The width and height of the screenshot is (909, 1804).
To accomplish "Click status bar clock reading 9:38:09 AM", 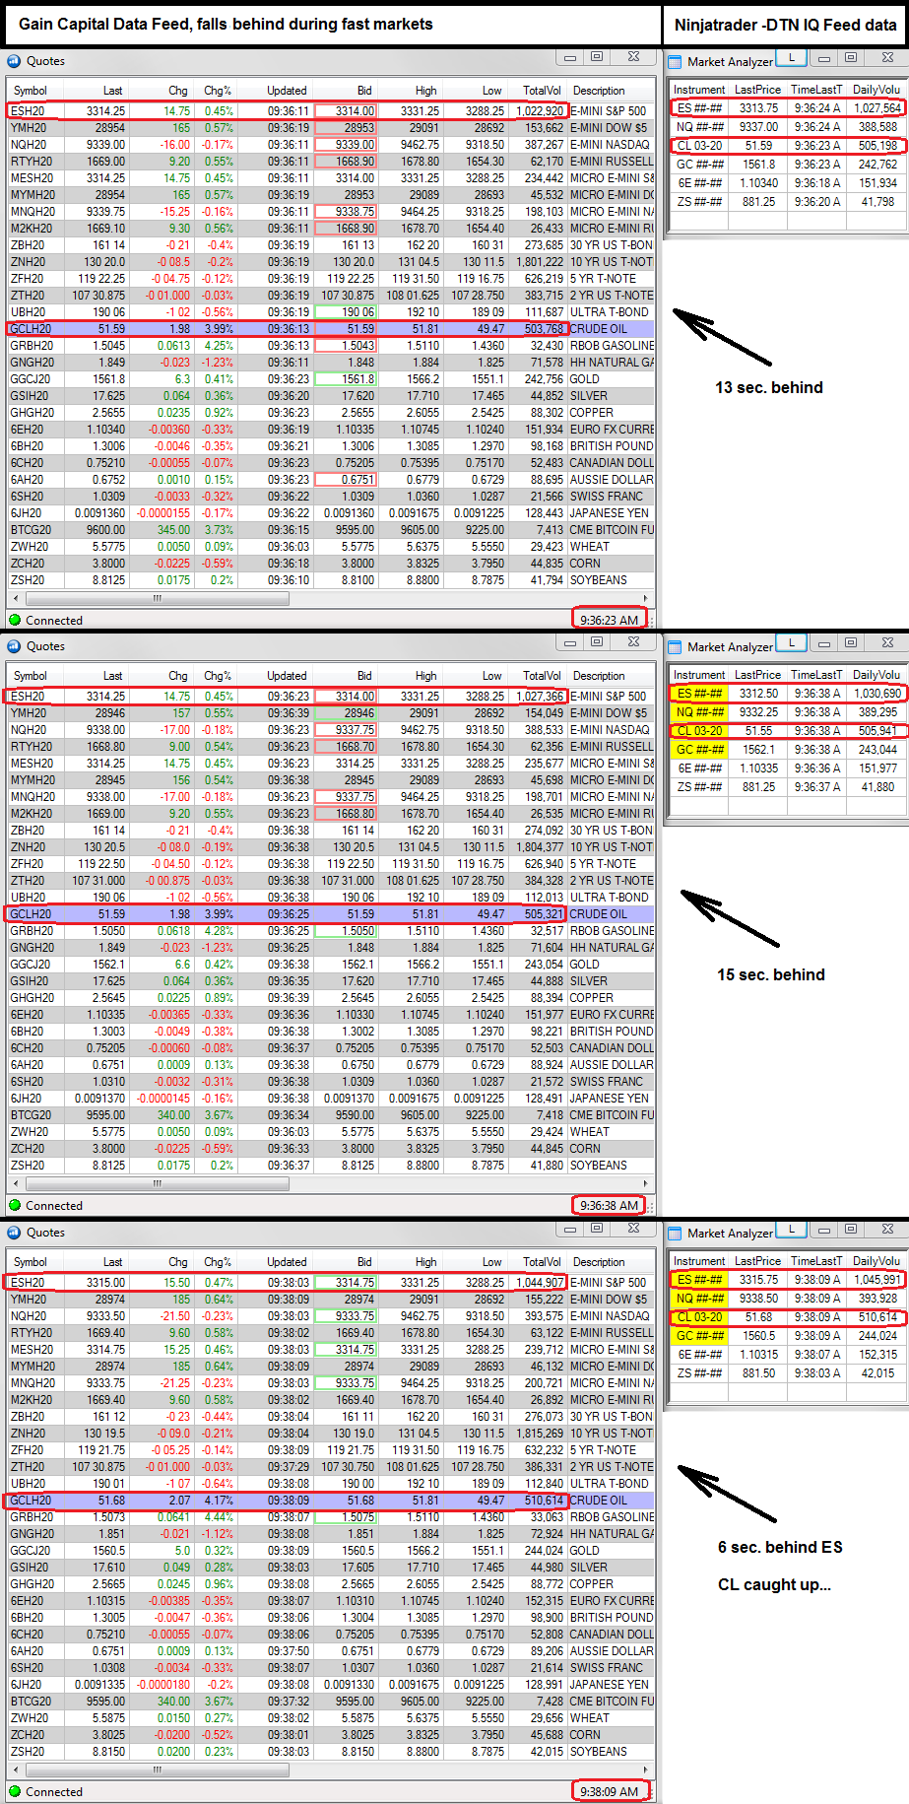I will (609, 1791).
